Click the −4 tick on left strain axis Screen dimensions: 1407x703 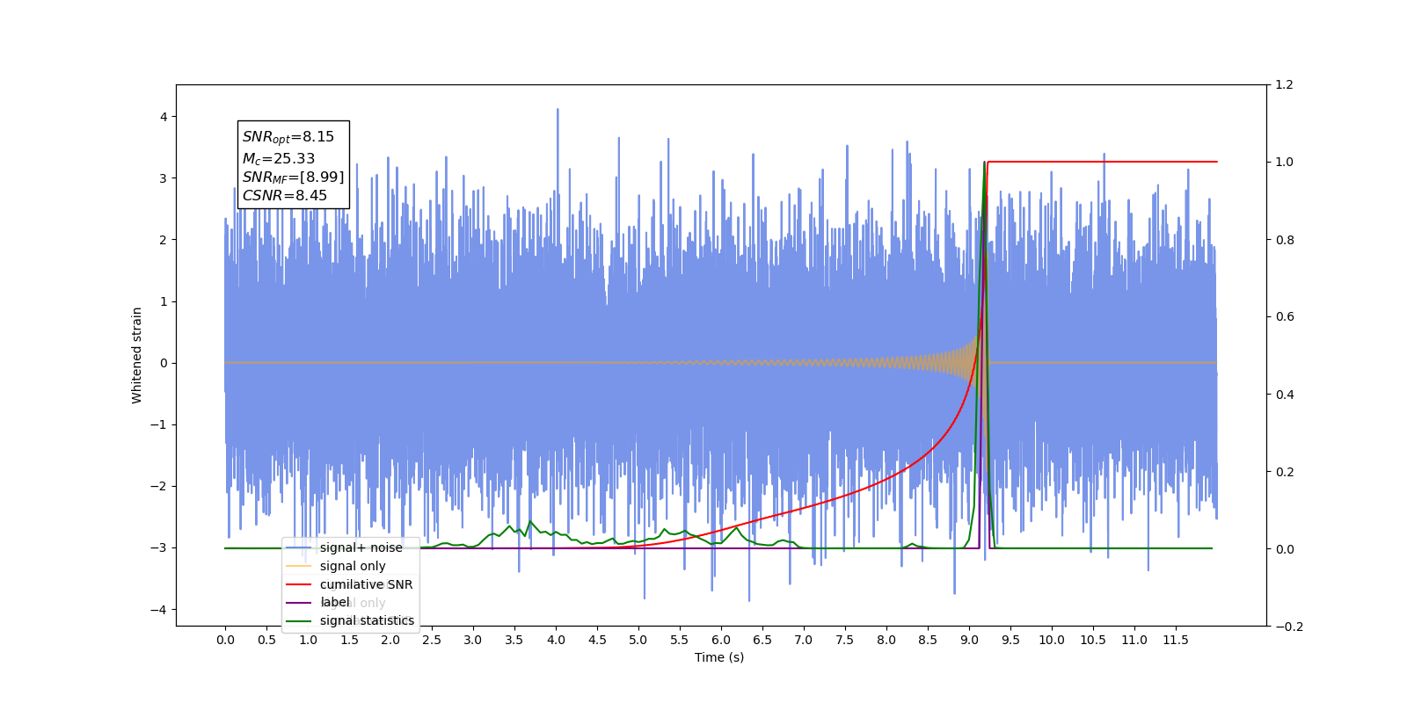coord(159,610)
